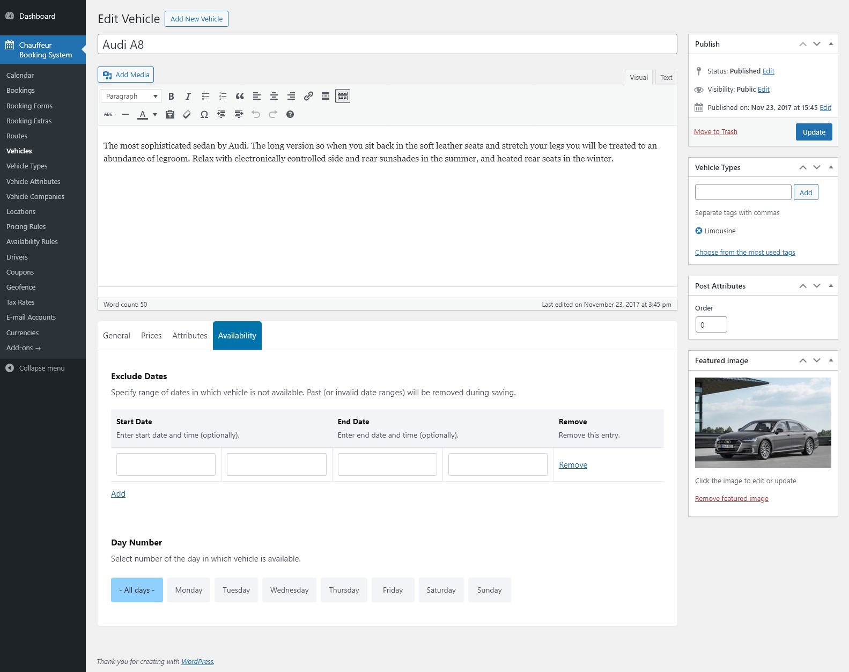Switch to the General tab
This screenshot has height=672, width=849.
click(116, 336)
